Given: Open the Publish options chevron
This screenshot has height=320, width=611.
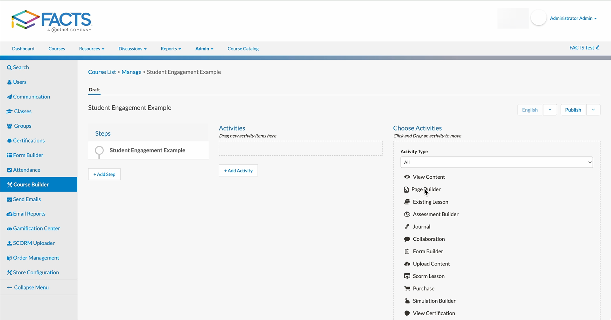Looking at the screenshot, I should click(593, 110).
